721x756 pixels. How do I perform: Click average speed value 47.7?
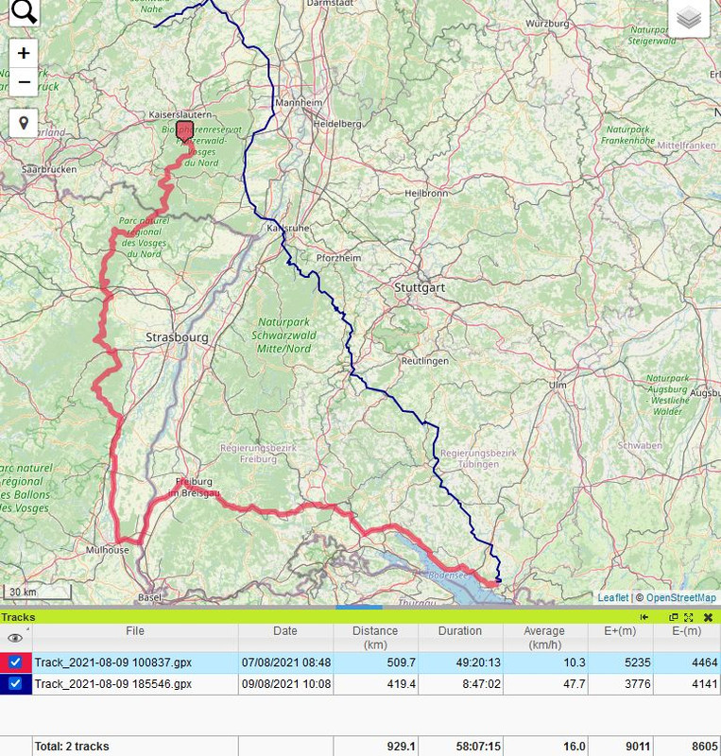[575, 683]
